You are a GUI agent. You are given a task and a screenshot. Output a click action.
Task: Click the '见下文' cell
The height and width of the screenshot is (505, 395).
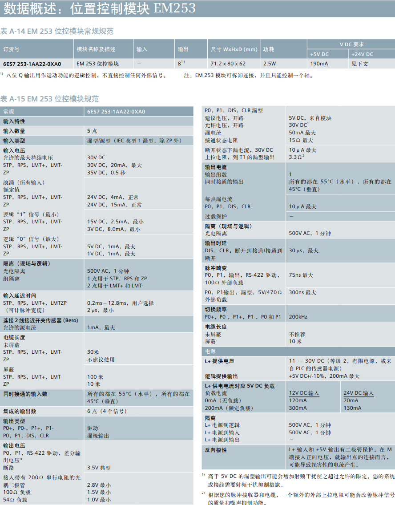point(359,64)
